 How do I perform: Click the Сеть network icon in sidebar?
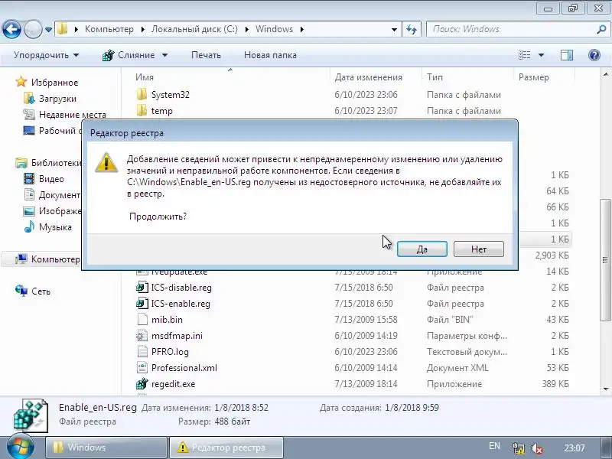(x=21, y=291)
